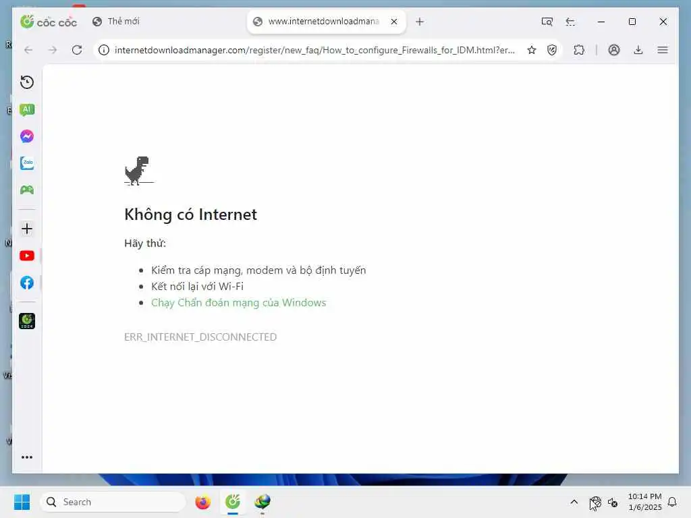This screenshot has height=518, width=691.
Task: Bookmark this page with the star icon
Action: pos(532,50)
